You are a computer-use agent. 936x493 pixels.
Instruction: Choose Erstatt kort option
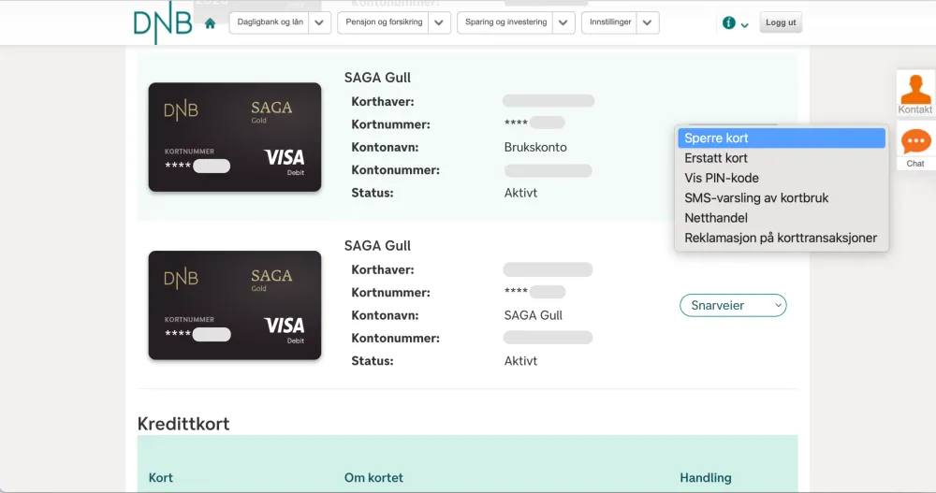pos(716,158)
